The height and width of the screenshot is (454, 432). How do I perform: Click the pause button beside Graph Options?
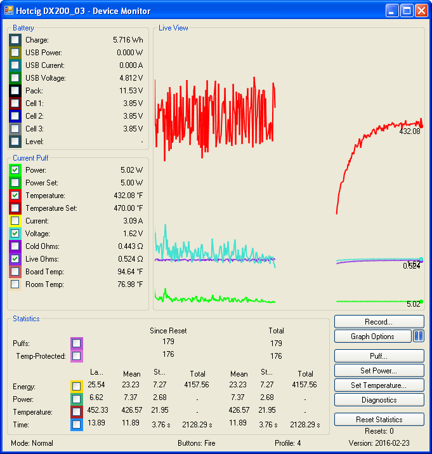(419, 337)
